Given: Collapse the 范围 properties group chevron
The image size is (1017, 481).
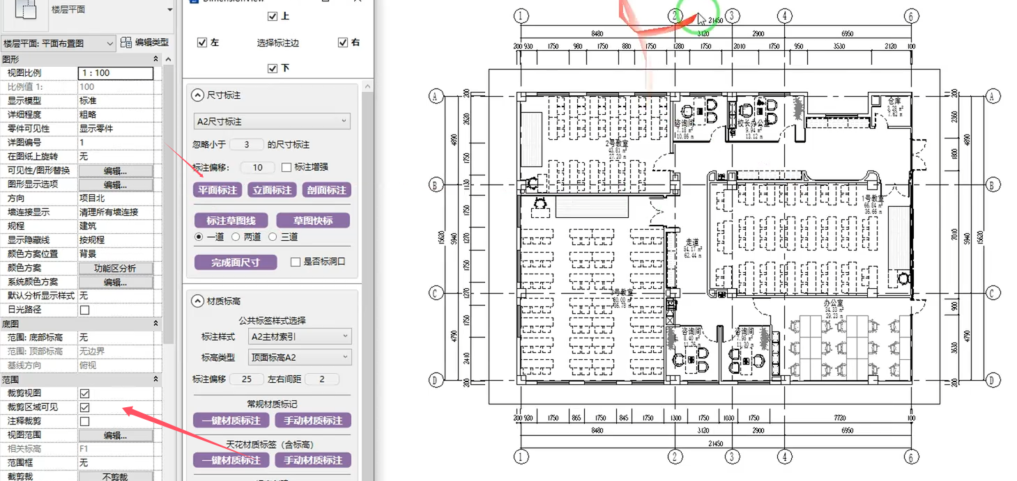Looking at the screenshot, I should [156, 379].
